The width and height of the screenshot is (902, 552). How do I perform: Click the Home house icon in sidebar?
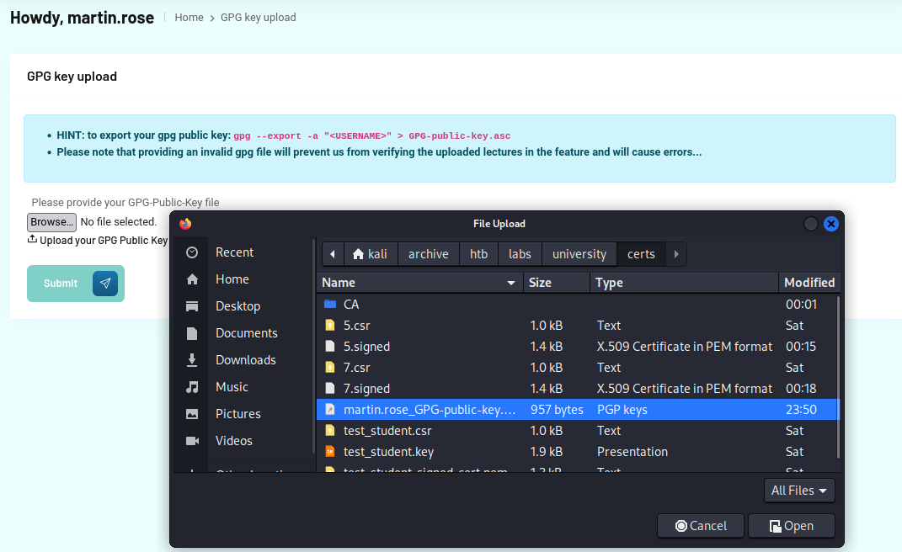point(192,279)
